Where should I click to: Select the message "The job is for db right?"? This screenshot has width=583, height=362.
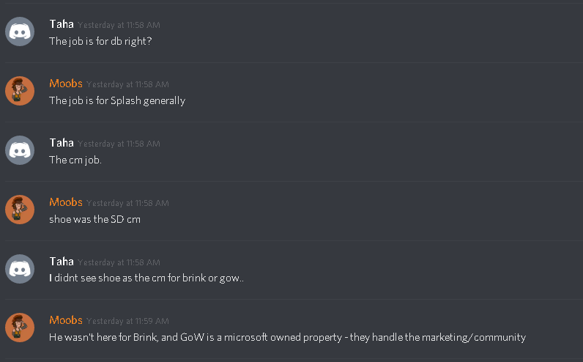pos(100,41)
